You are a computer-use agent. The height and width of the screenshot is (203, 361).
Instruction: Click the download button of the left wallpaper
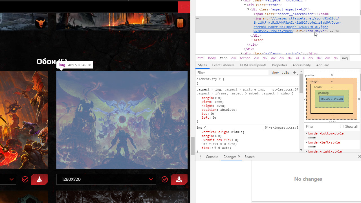[x=39, y=179]
